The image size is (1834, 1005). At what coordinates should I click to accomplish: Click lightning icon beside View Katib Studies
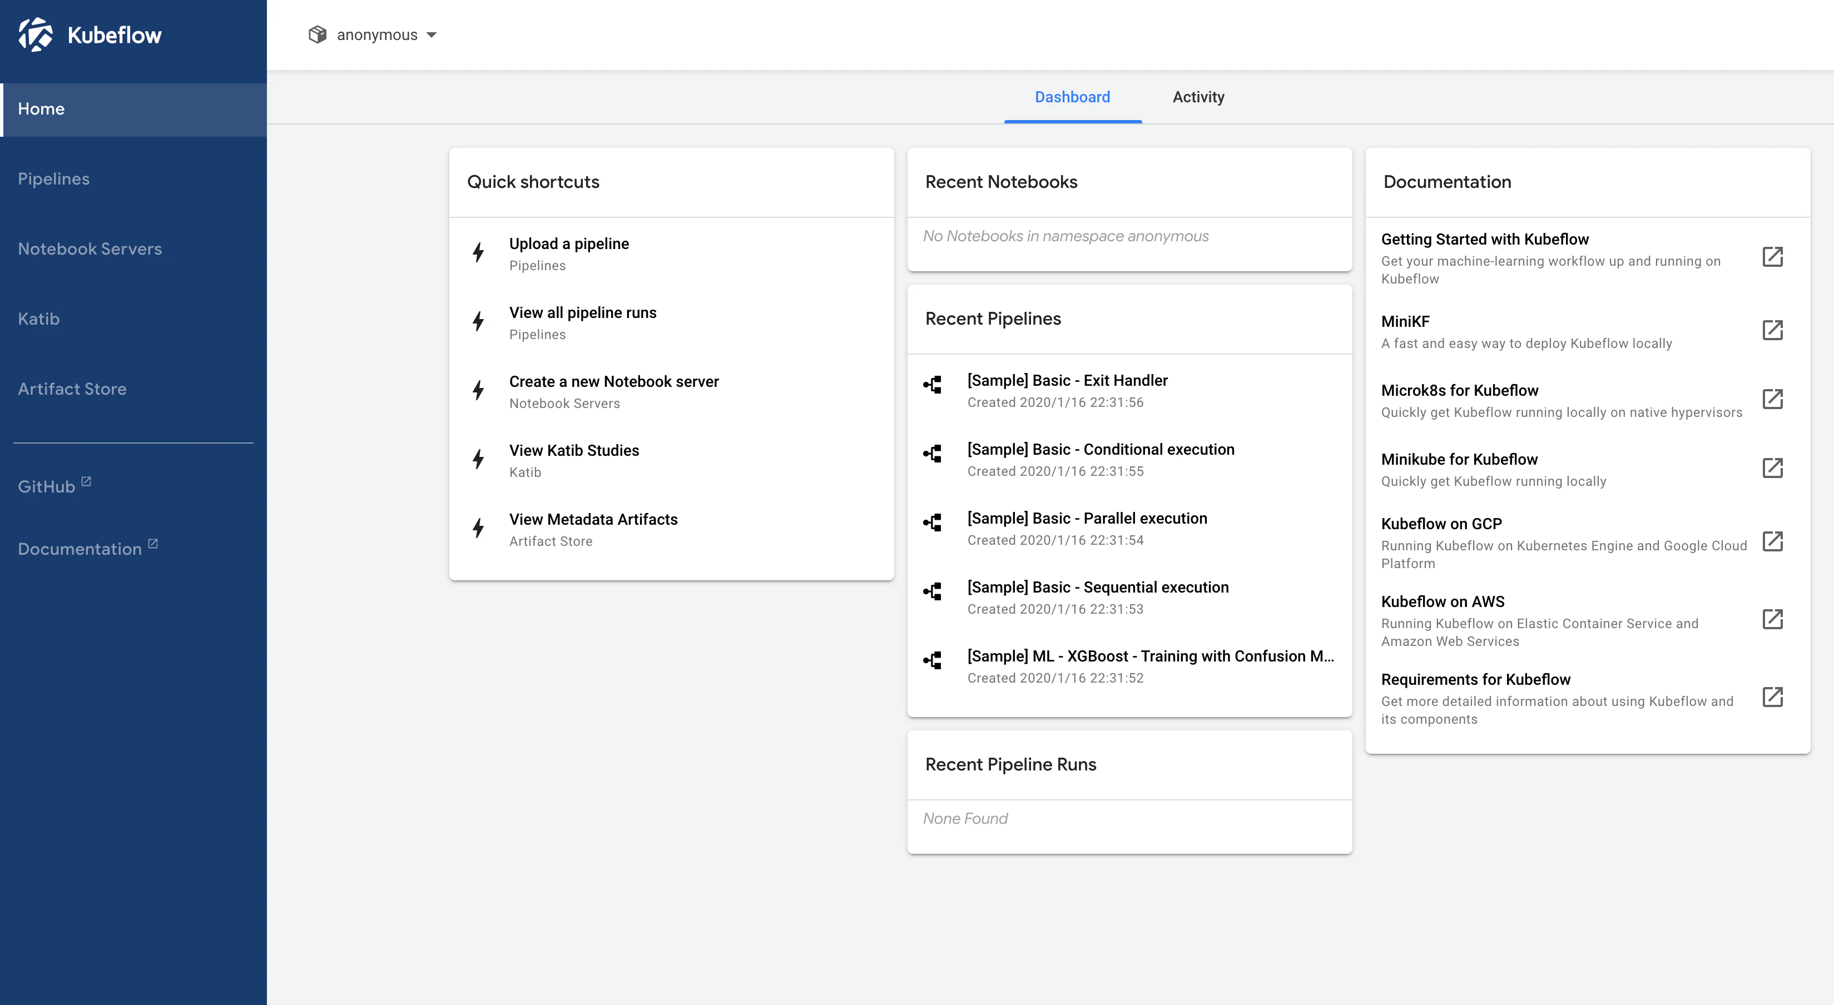click(478, 460)
